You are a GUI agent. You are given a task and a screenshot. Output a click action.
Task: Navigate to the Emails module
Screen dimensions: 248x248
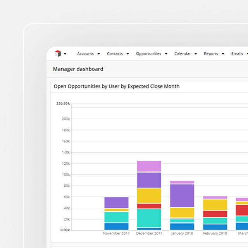tap(237, 54)
